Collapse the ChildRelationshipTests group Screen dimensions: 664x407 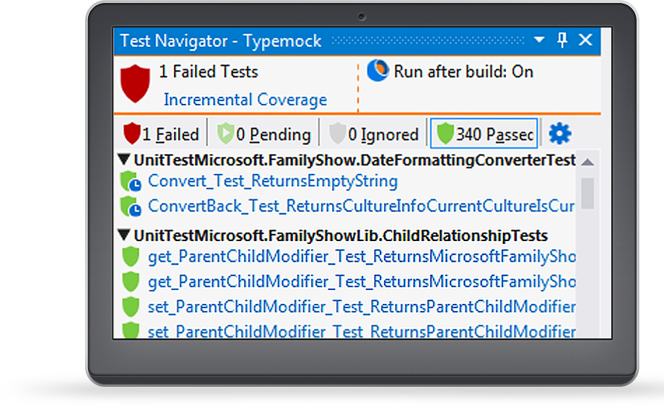click(x=124, y=235)
